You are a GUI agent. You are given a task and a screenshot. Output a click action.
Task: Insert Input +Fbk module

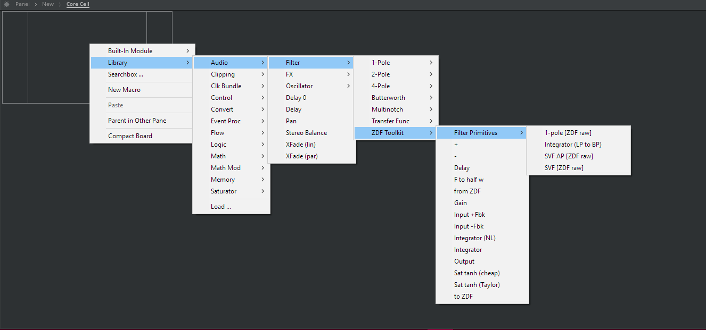pyautogui.click(x=482, y=215)
